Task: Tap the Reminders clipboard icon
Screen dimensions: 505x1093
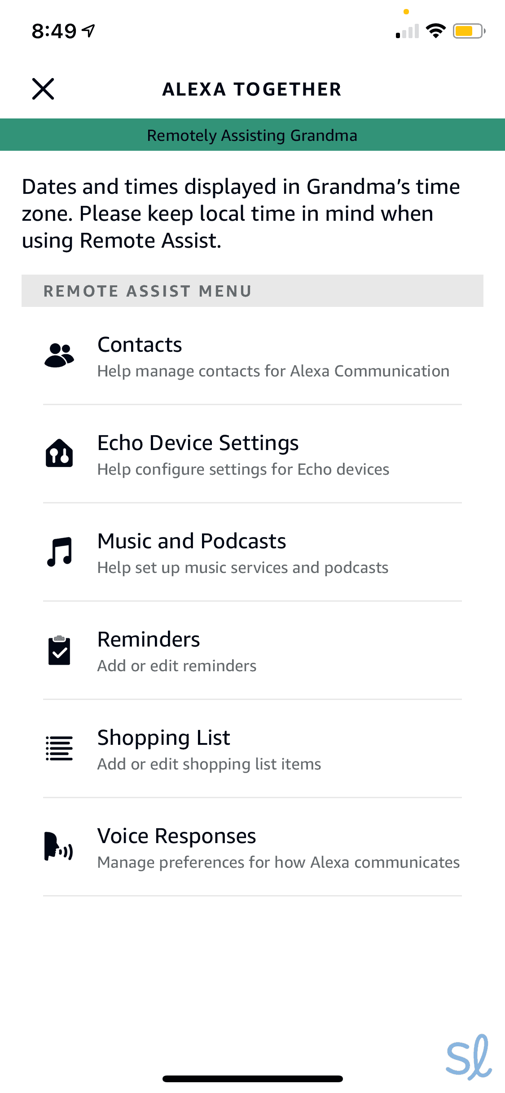Action: pos(59,650)
